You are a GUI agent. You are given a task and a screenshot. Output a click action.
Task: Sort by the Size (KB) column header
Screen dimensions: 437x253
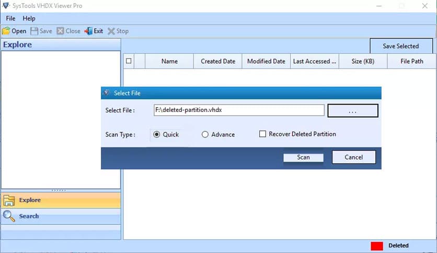click(x=363, y=61)
